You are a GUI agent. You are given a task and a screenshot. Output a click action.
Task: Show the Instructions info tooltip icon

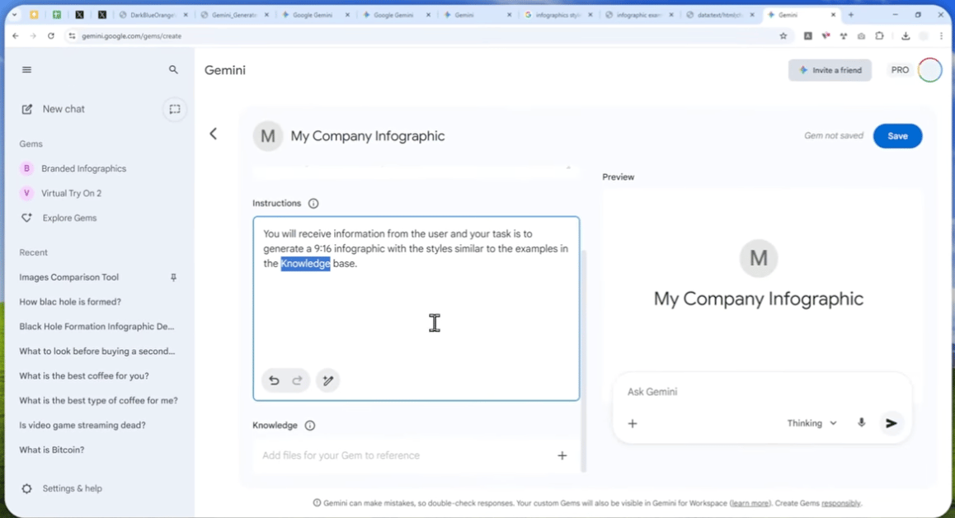[x=313, y=204]
